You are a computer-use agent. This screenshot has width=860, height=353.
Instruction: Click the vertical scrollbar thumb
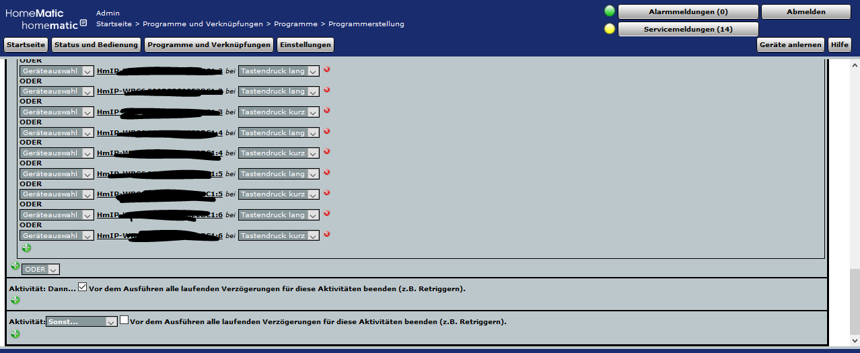(855, 301)
